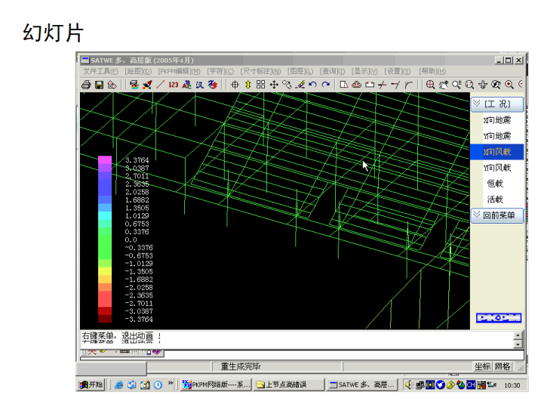Click the red-centered zoom magnifier icon
541x405 pixels.
[x=509, y=85]
